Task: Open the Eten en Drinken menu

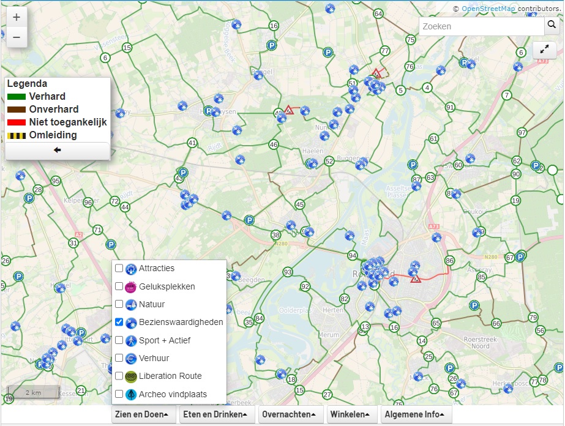Action: click(214, 414)
